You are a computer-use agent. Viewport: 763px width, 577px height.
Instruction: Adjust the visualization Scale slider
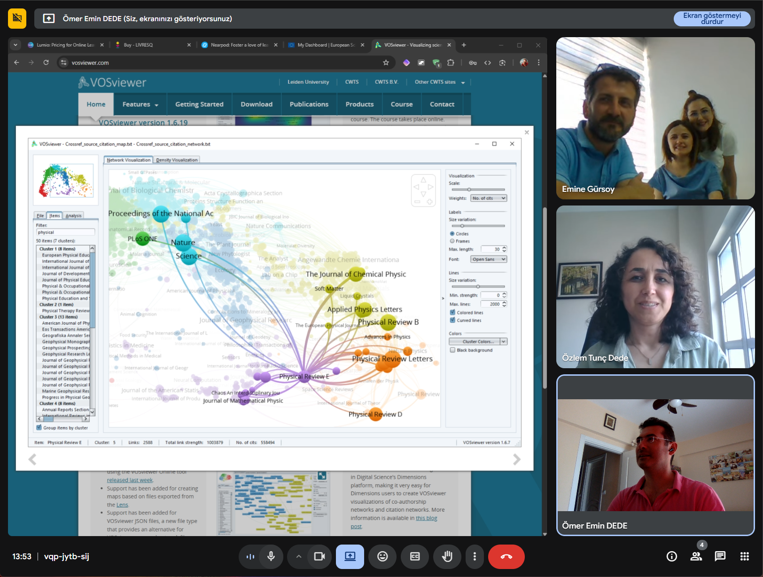click(x=469, y=190)
